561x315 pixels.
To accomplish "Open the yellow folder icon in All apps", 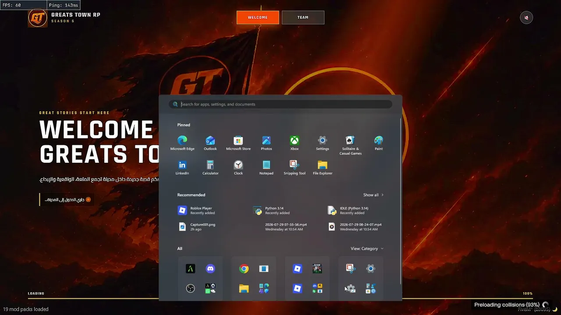I will point(244,289).
